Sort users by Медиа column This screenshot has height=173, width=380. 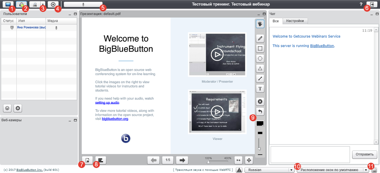pos(62,21)
